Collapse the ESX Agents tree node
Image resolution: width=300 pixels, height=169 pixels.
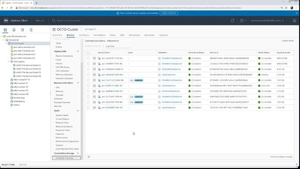tap(8, 61)
